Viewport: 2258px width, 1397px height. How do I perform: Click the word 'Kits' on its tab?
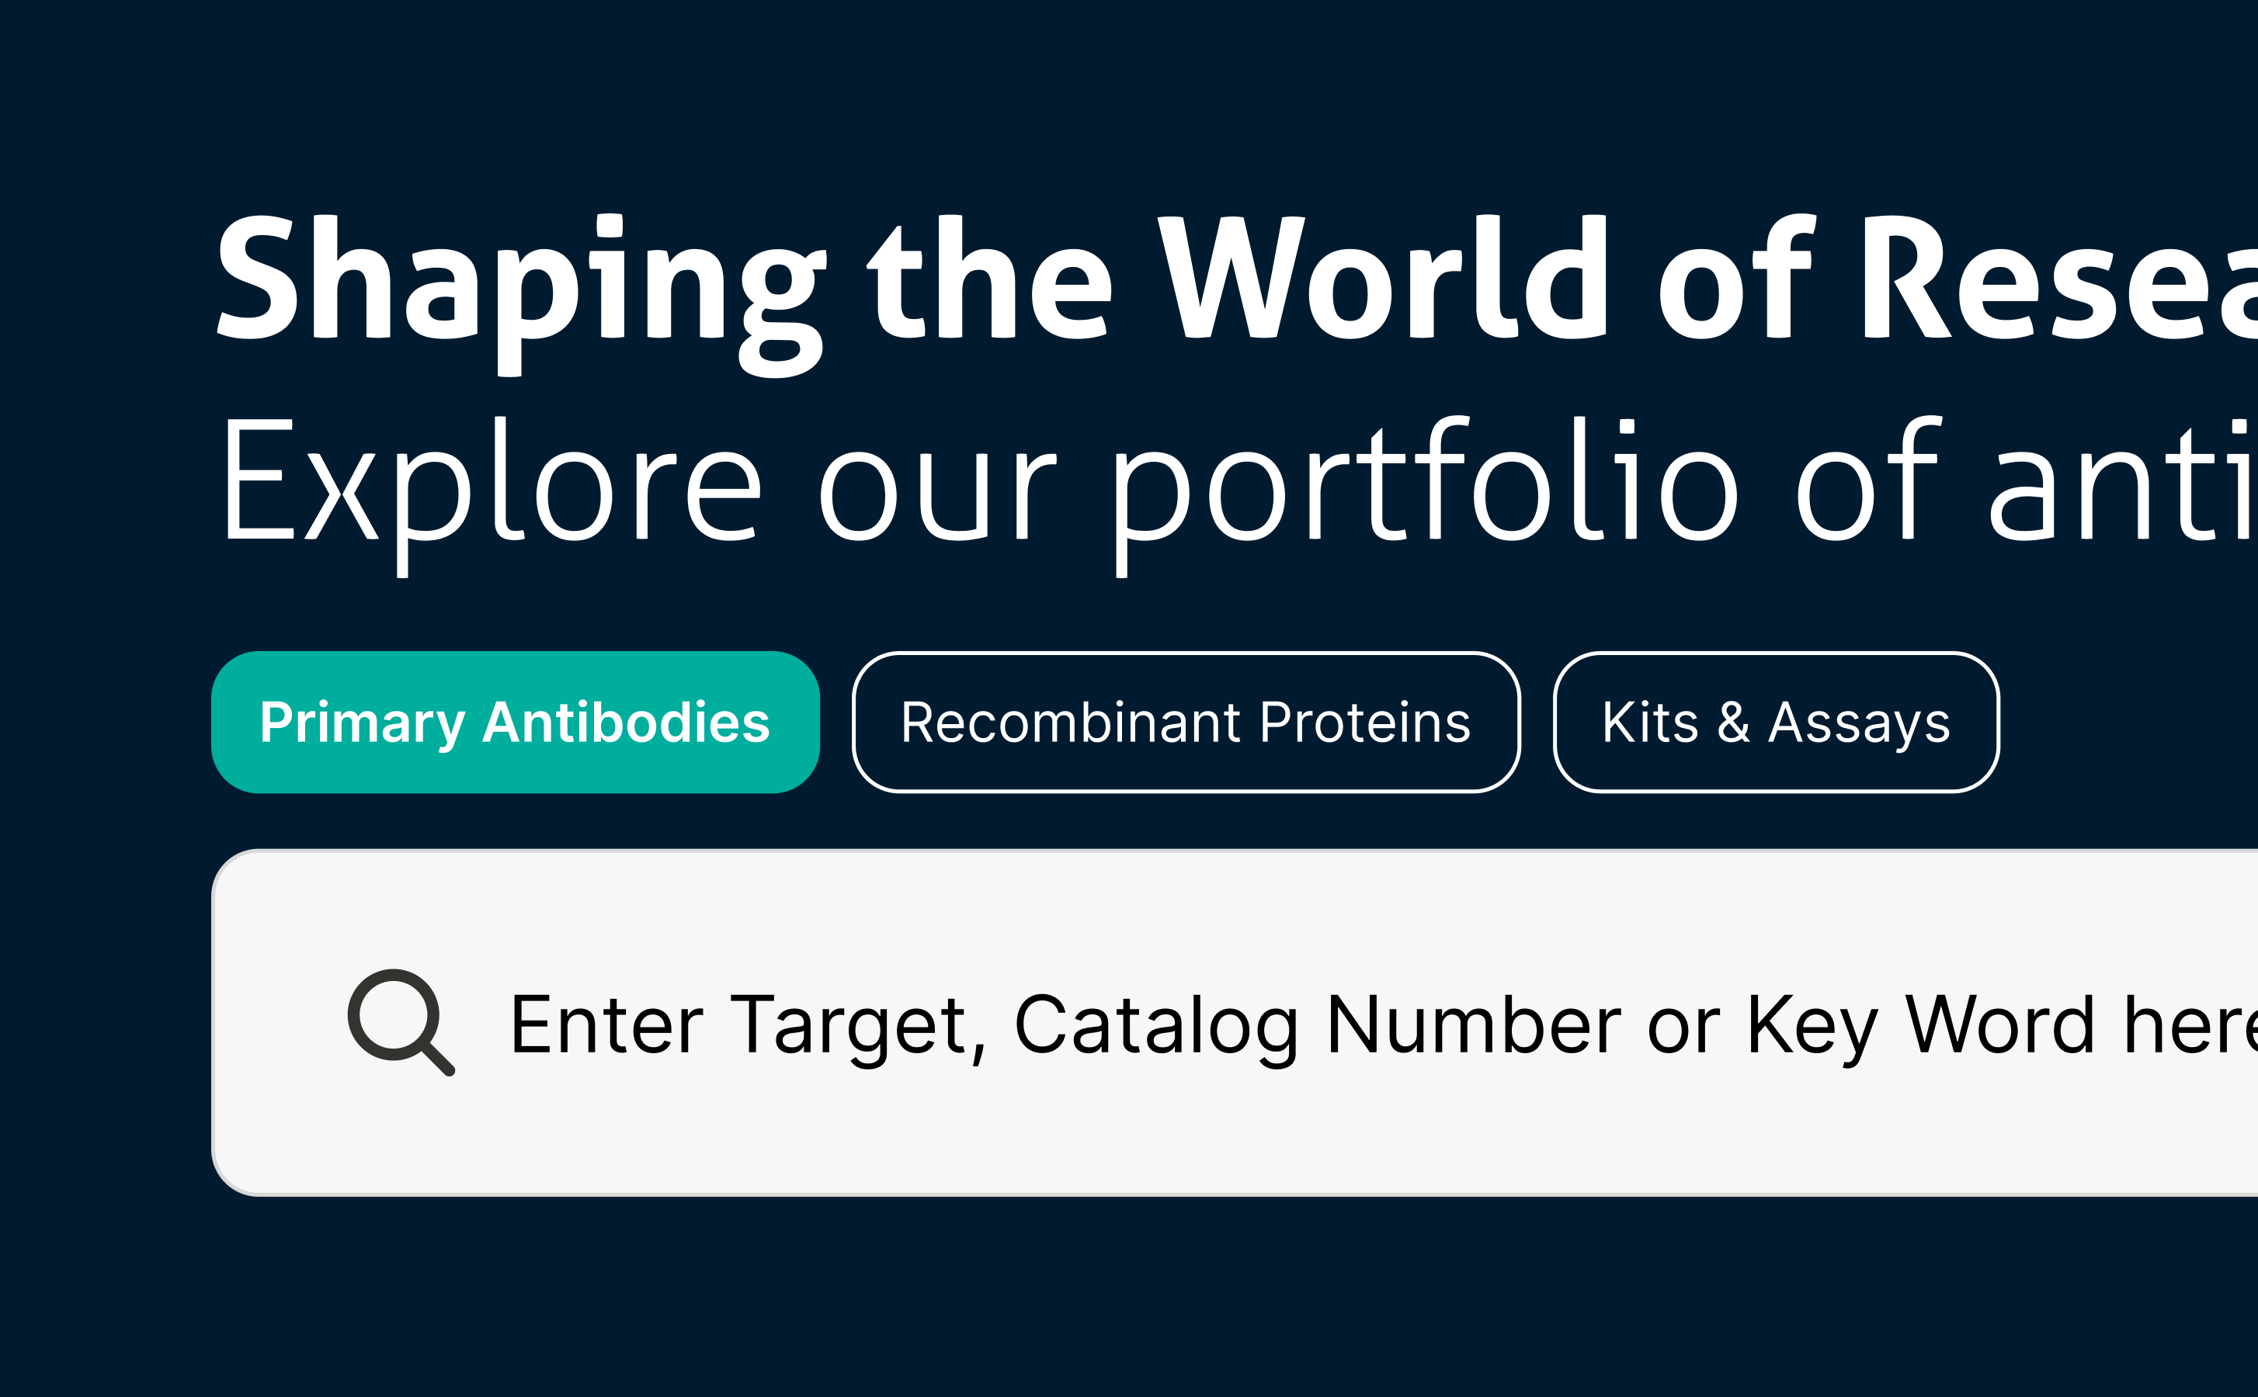(1650, 723)
